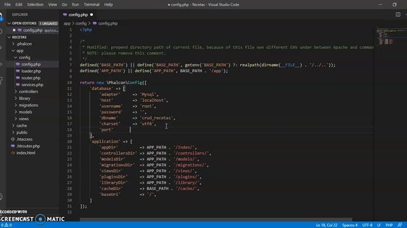Open the Edit menu
Image resolution: width=407 pixels, height=228 pixels.
(x=18, y=4)
